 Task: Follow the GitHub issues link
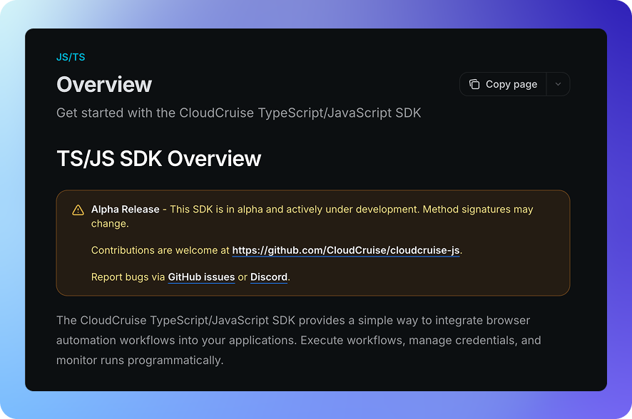(201, 277)
